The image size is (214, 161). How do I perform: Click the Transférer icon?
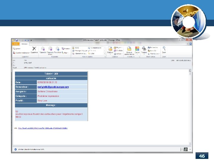pyautogui.click(x=57, y=49)
